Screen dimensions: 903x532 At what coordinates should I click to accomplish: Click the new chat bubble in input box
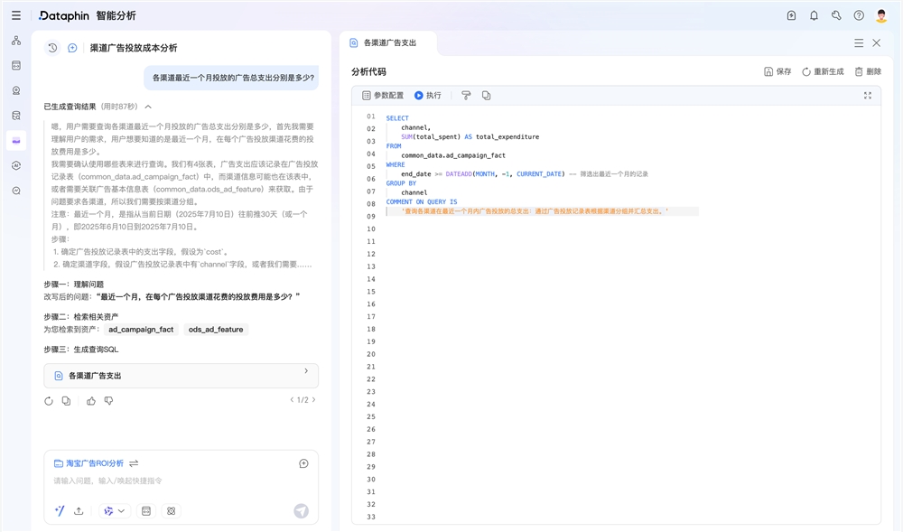coord(303,463)
